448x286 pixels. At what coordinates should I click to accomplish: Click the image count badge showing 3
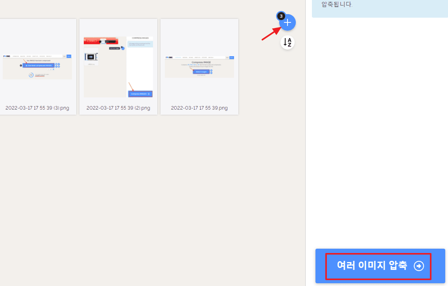[x=281, y=16]
